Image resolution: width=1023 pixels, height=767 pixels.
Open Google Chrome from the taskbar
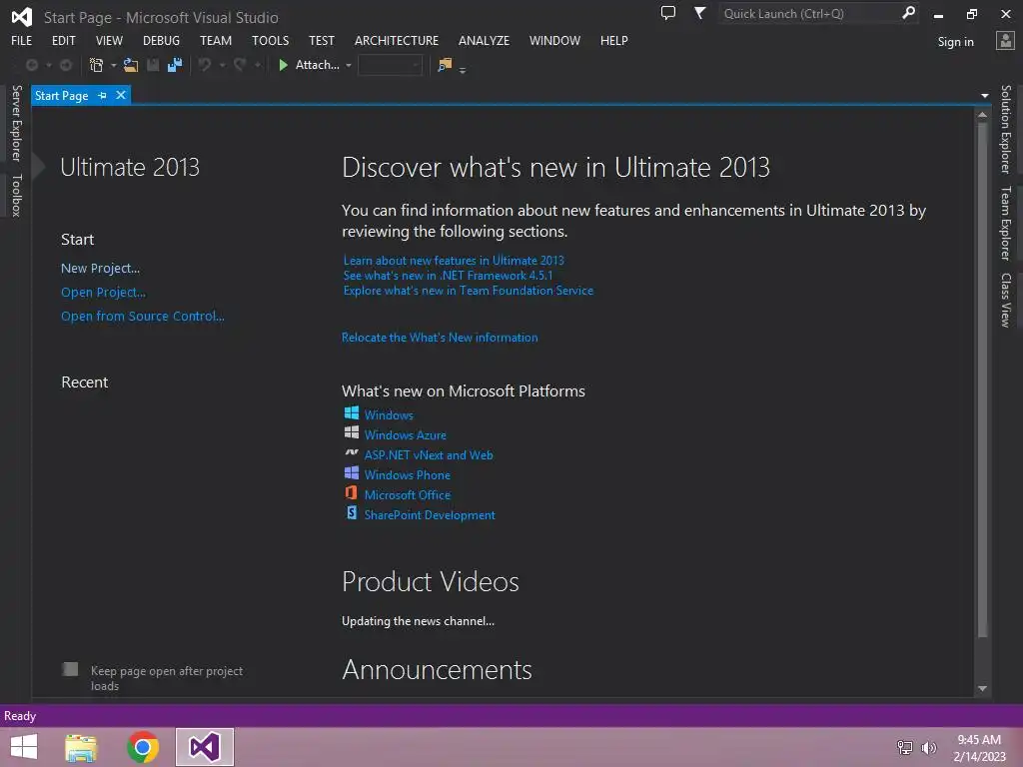(143, 747)
